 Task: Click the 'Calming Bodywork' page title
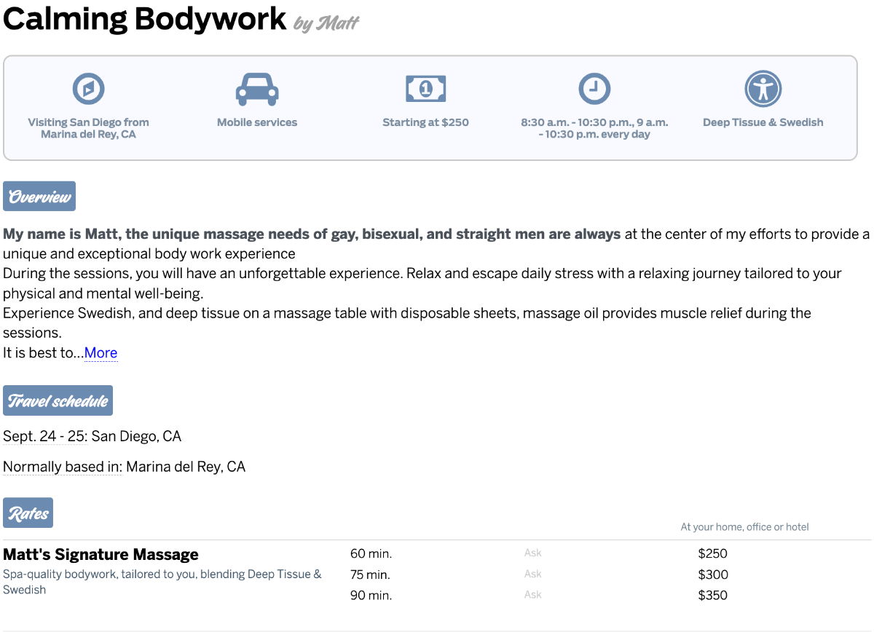coord(144,20)
